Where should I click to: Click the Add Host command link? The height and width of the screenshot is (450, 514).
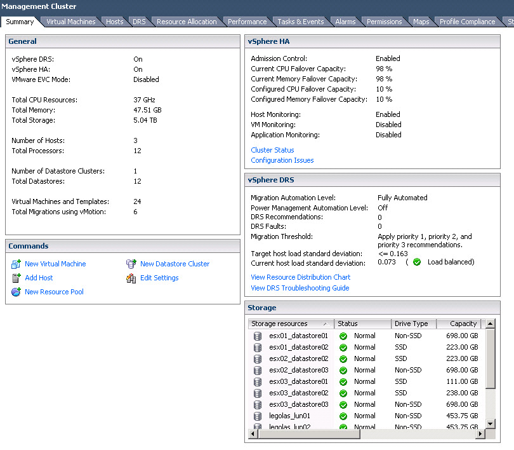[x=39, y=278]
